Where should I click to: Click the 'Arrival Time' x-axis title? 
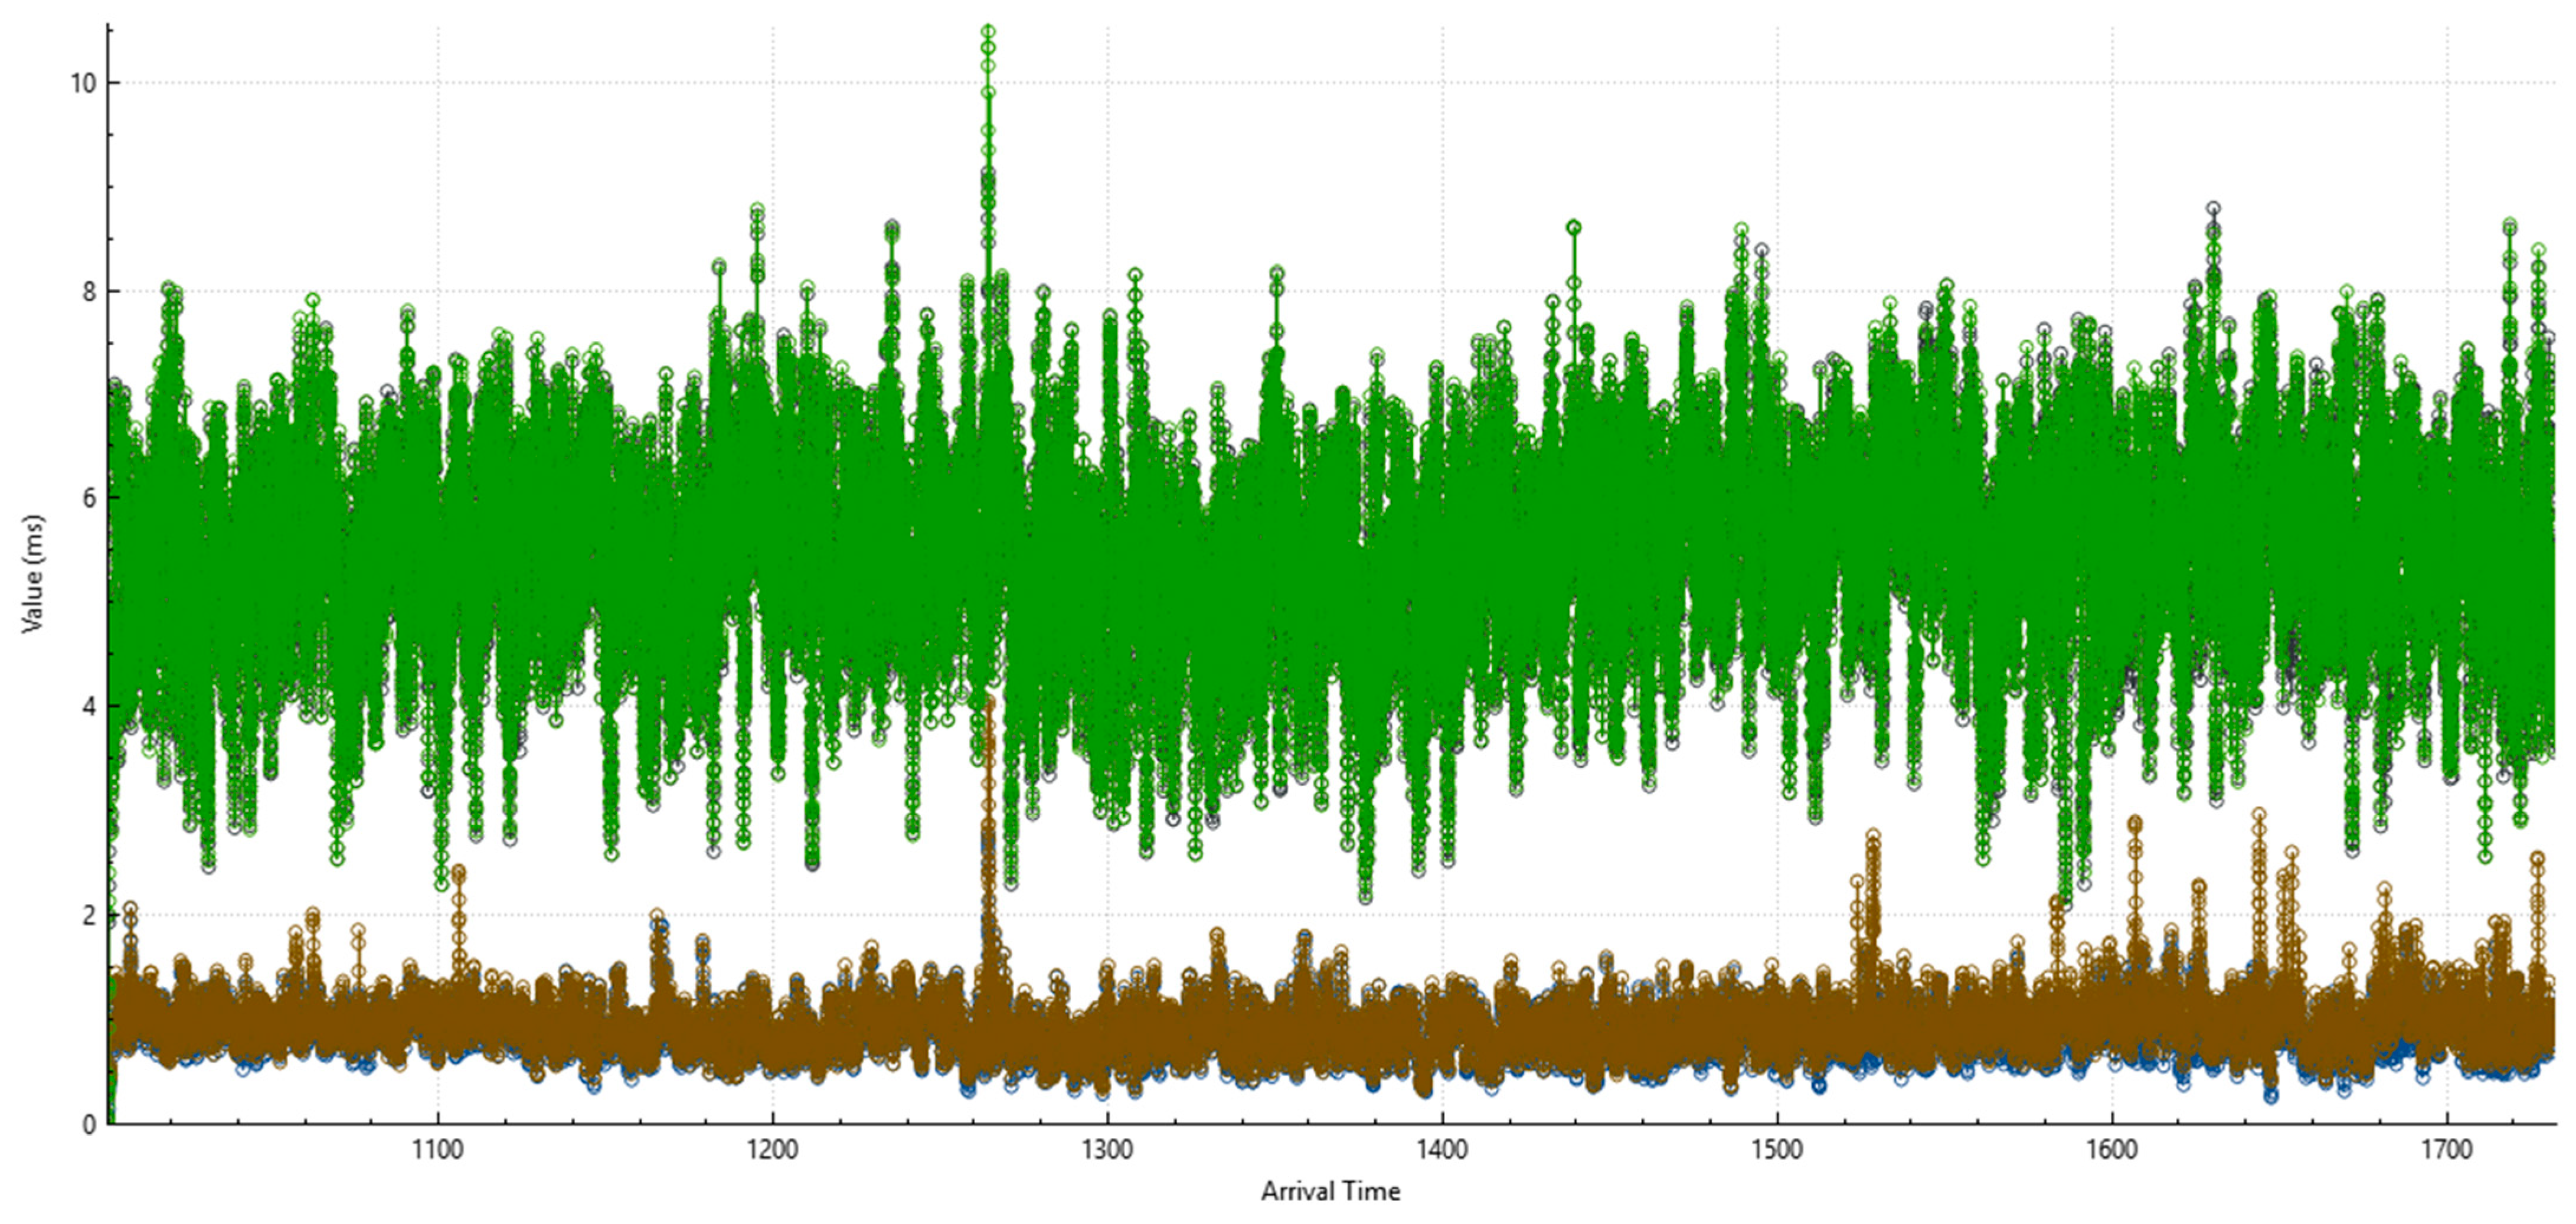[1330, 1191]
